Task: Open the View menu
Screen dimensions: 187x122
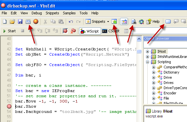Action: pyautogui.click(x=24, y=13)
